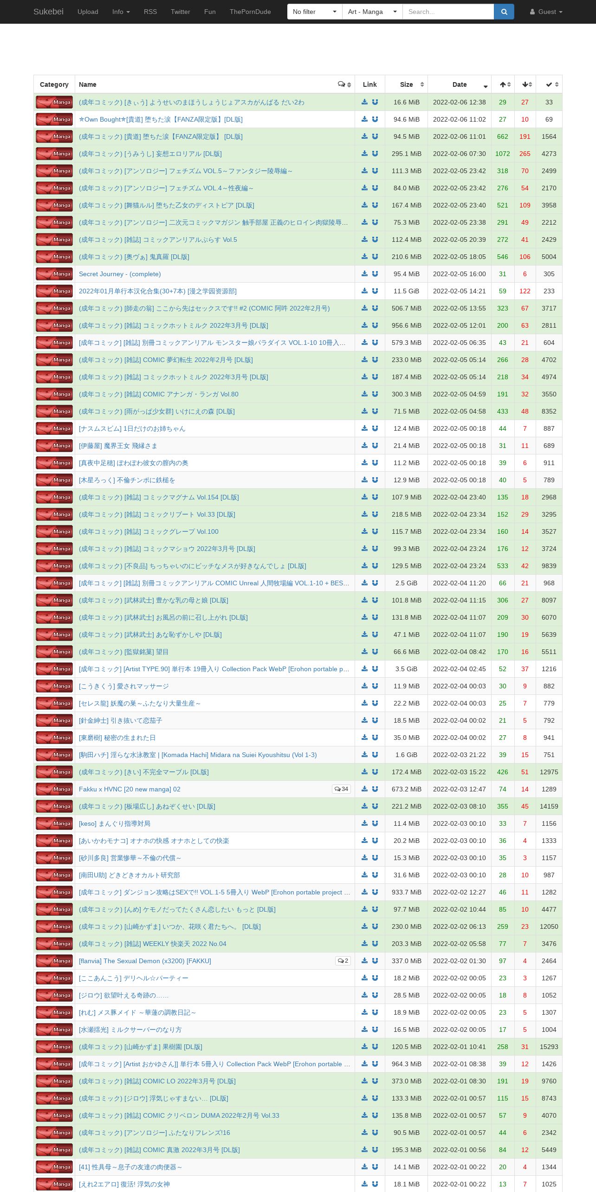
Task: Click Manga category icon in Fakku x HVNC row
Action: (54, 789)
